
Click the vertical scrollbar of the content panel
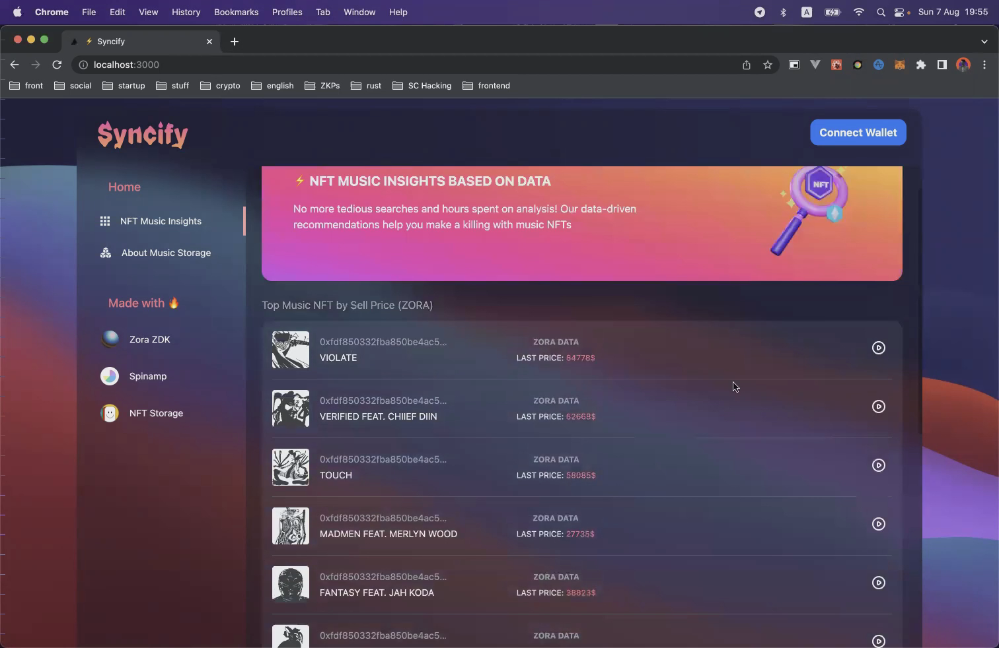point(919,310)
